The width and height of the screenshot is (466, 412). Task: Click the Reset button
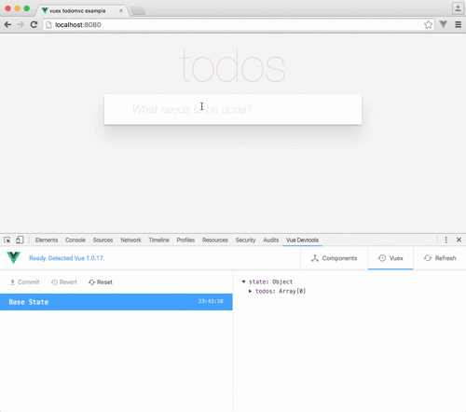tap(101, 282)
